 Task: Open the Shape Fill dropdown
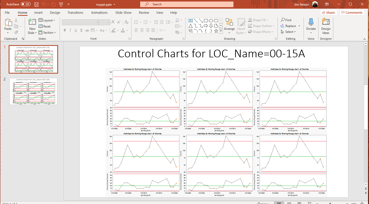pyautogui.click(x=258, y=20)
